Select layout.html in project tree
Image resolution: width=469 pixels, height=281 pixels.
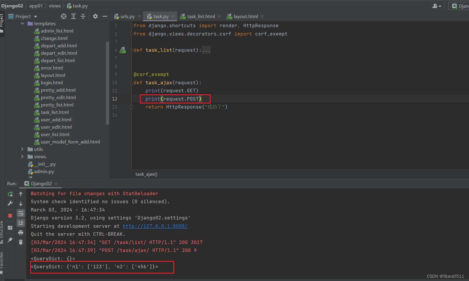click(x=49, y=75)
